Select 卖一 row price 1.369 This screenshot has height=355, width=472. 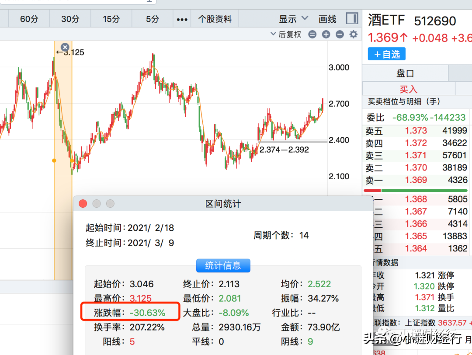tap(416, 180)
